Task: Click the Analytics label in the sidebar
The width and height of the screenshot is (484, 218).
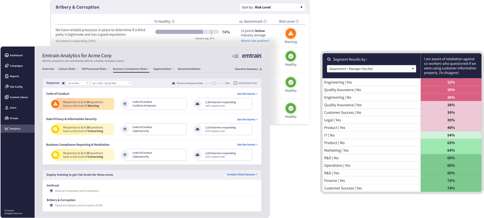Action: pos(15,129)
